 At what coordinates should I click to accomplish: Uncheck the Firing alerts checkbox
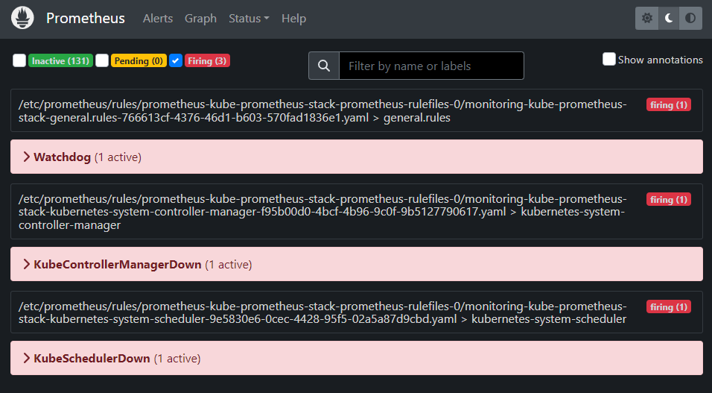click(176, 60)
